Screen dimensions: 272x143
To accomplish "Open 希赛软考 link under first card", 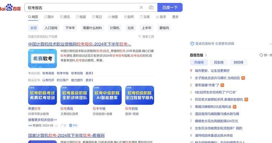I will click(34, 109).
